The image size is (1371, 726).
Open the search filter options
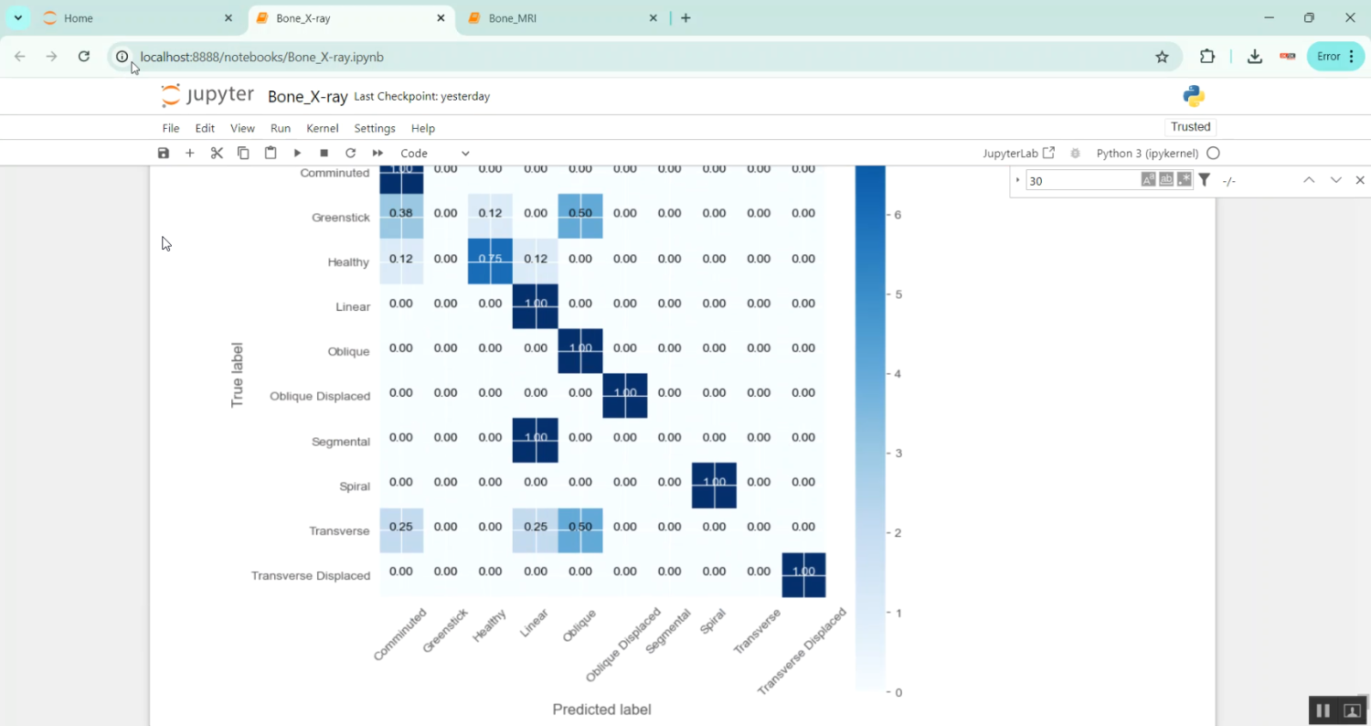click(x=1205, y=180)
